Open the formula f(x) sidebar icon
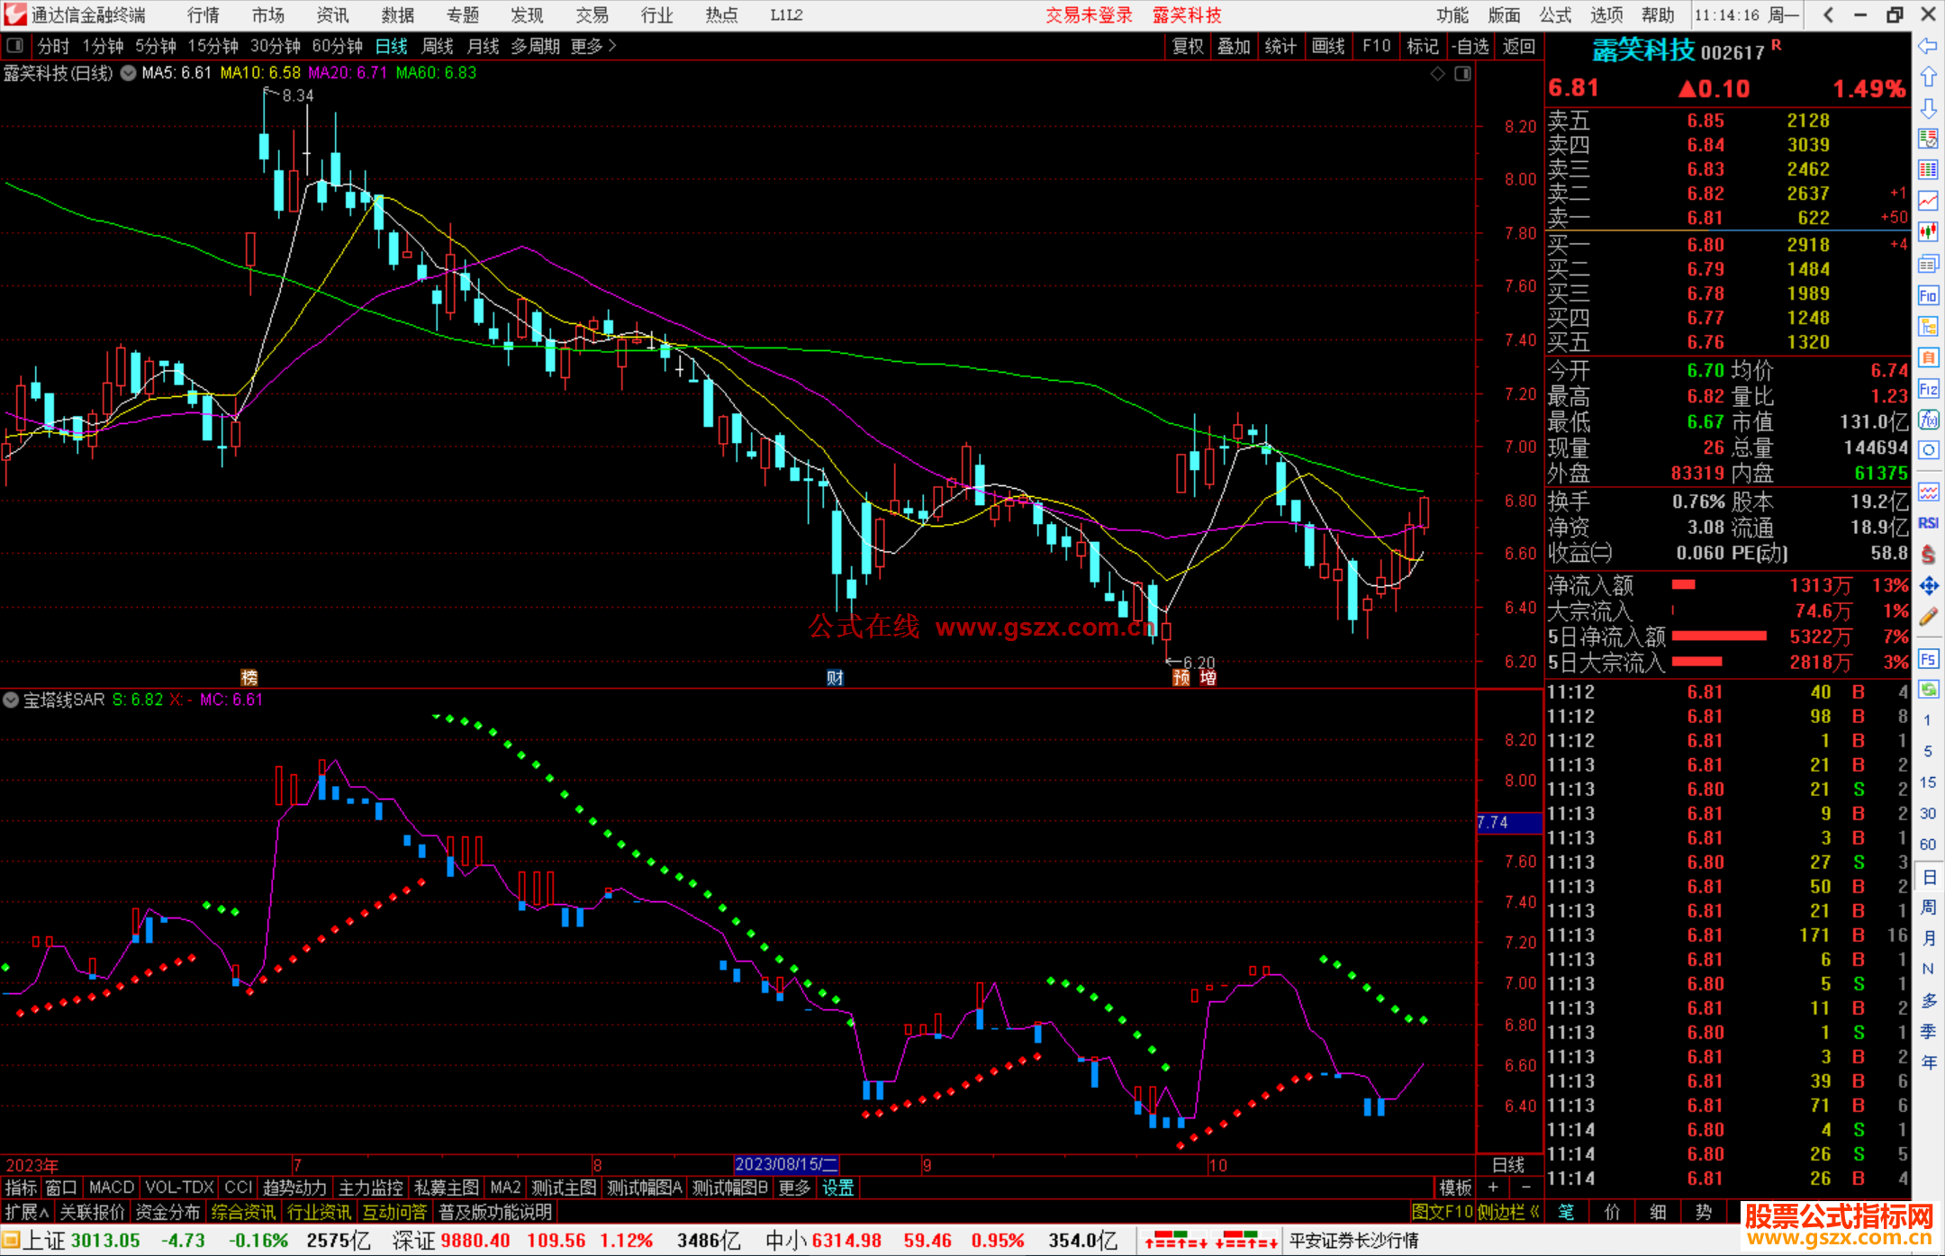This screenshot has height=1256, width=1945. pyautogui.click(x=1928, y=420)
